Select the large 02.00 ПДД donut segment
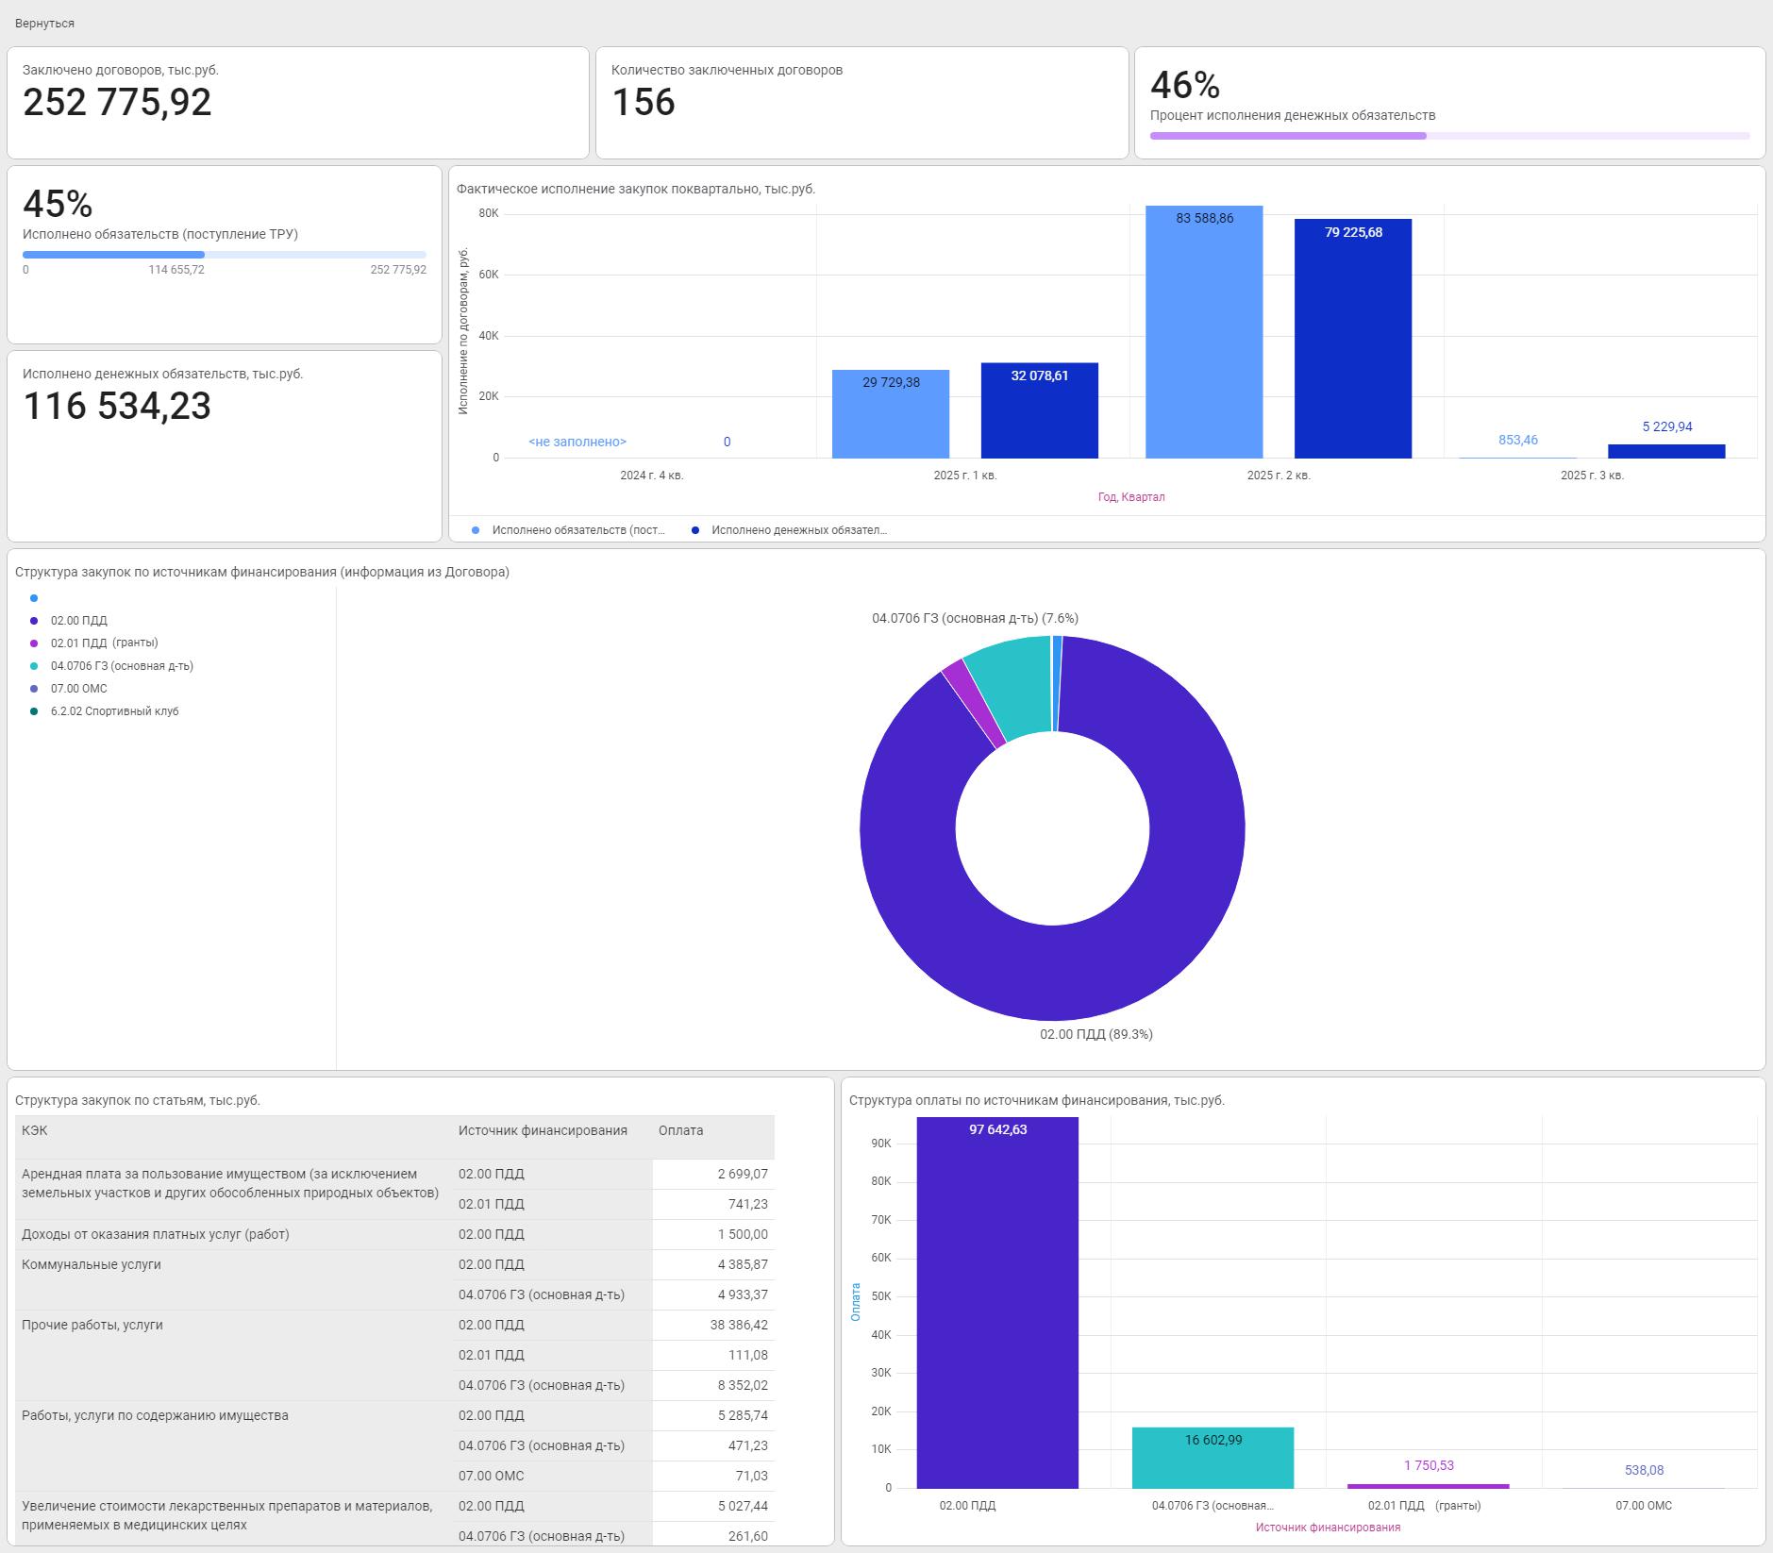The image size is (1773, 1553). (1052, 972)
